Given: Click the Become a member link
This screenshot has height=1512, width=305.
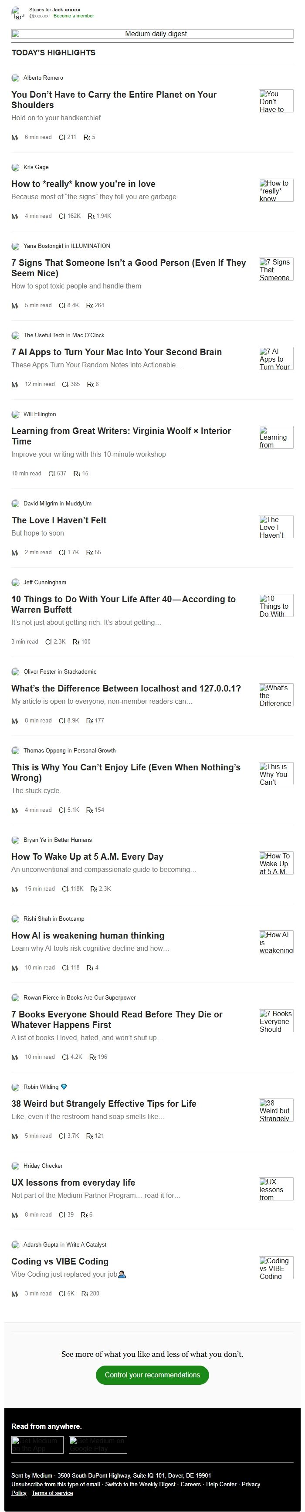Looking at the screenshot, I should 74,16.
